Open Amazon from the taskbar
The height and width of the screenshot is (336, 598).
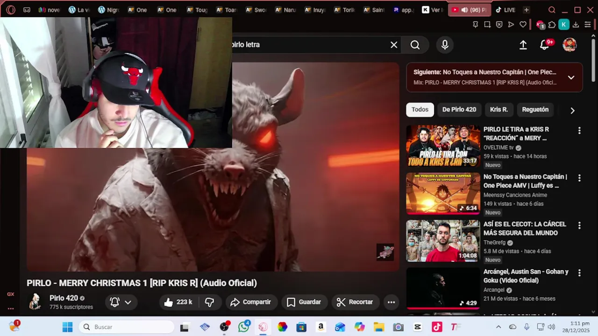tap(320, 327)
